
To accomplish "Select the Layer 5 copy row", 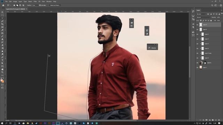I will pos(208,53).
